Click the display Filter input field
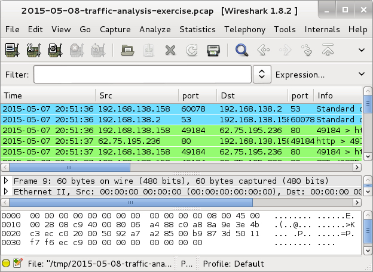This screenshot has width=373, height=272. (x=142, y=75)
